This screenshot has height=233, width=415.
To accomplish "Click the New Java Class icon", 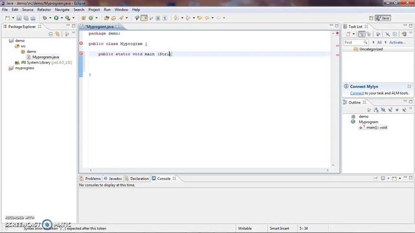I will 91,18.
